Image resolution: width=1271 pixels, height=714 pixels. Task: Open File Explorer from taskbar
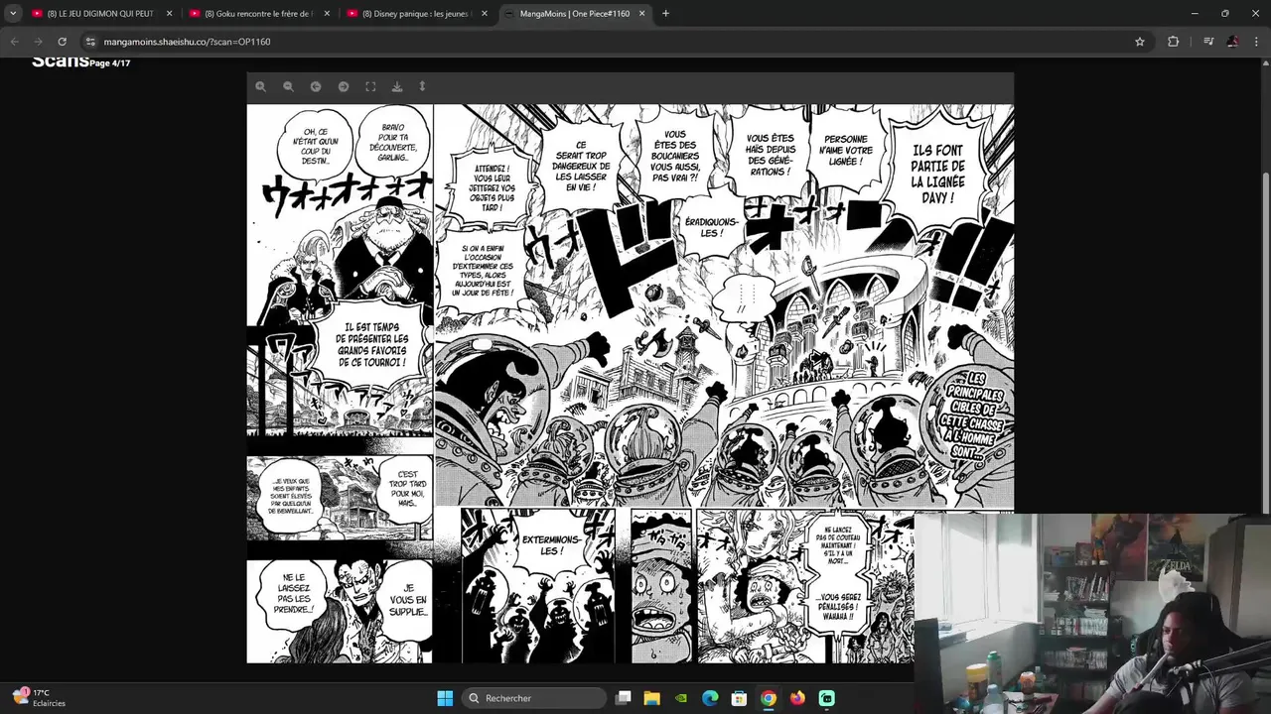tap(652, 698)
